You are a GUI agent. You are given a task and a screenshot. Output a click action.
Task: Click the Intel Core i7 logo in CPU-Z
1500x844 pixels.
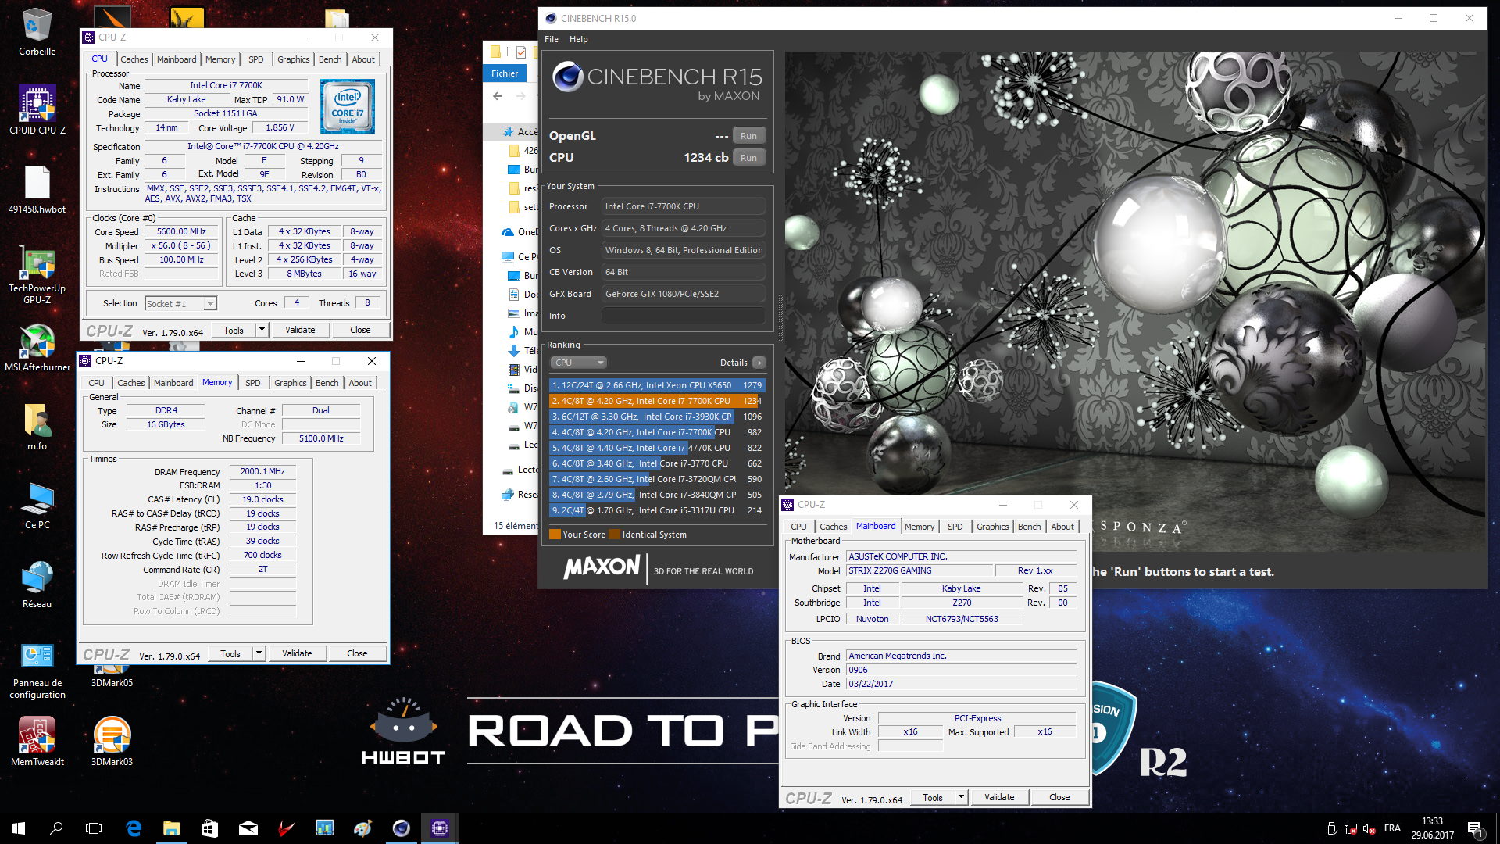click(347, 107)
